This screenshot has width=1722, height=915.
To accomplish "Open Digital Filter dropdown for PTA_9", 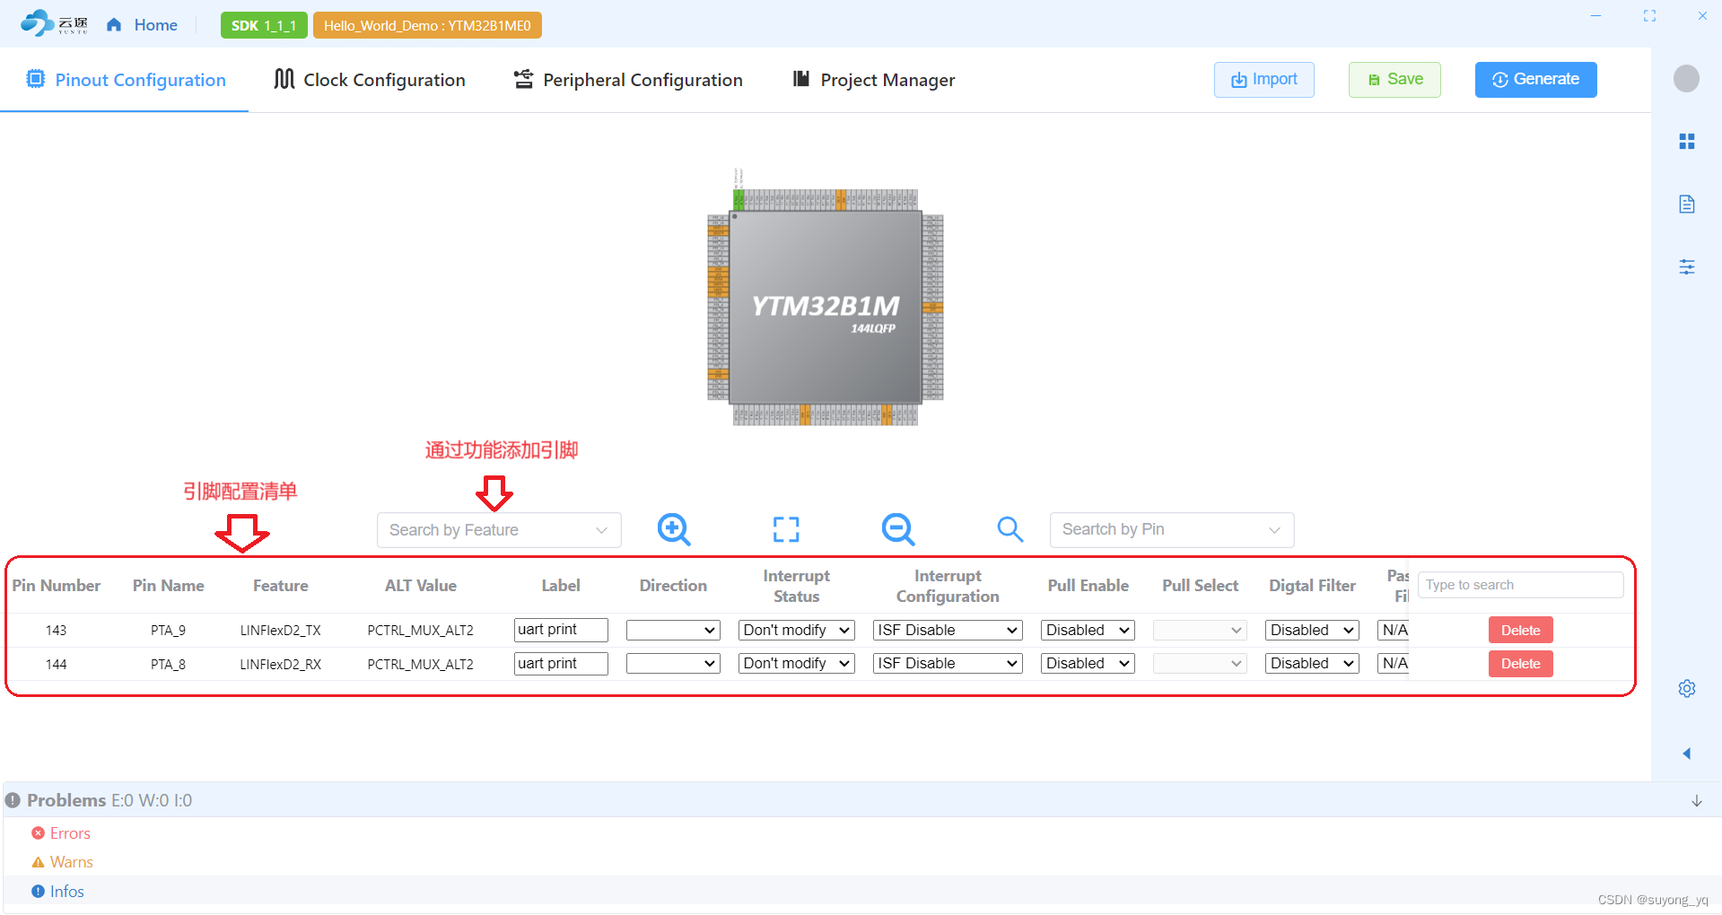I will coord(1312,631).
